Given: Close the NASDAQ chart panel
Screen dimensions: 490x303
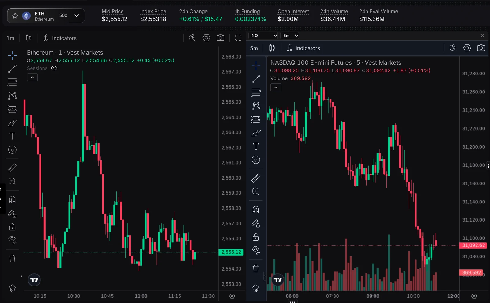Looking at the screenshot, I should (482, 36).
